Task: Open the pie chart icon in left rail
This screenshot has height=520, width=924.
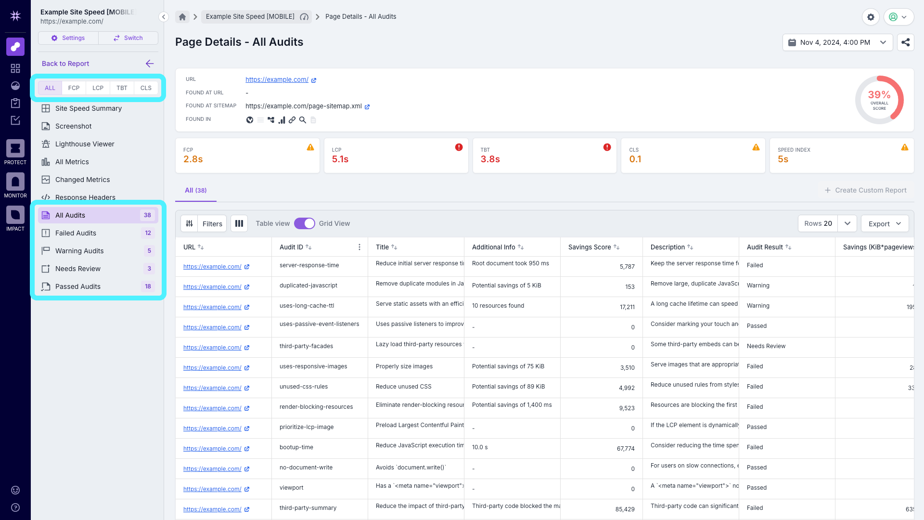Action: (15, 86)
